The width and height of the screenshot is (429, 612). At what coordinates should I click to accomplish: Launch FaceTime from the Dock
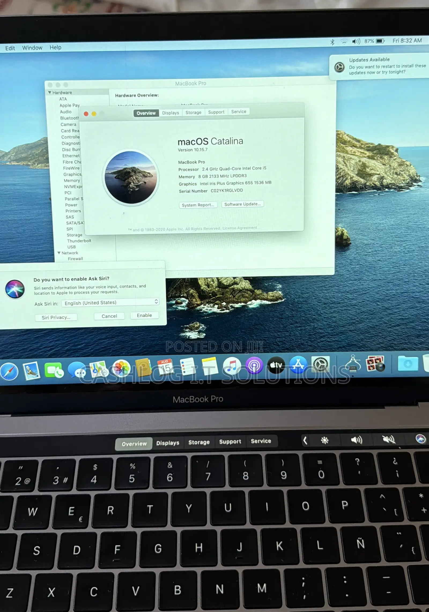pos(54,371)
